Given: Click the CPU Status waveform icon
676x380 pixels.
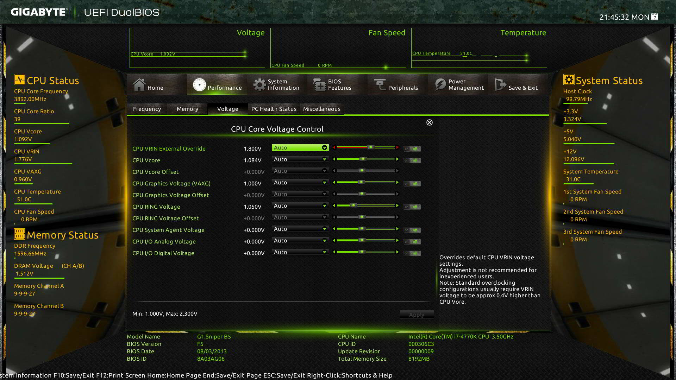Looking at the screenshot, I should pos(19,80).
